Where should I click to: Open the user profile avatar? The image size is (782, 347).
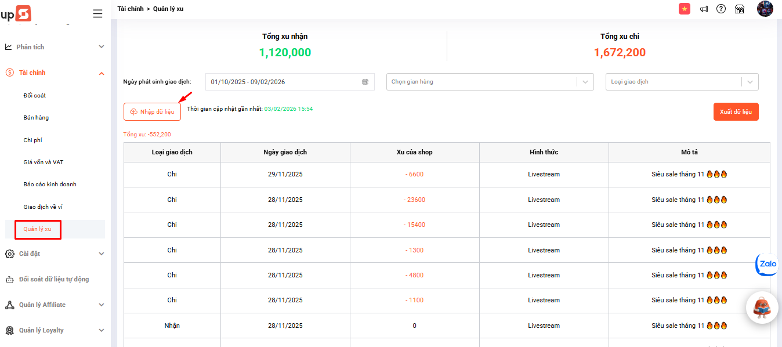(765, 9)
